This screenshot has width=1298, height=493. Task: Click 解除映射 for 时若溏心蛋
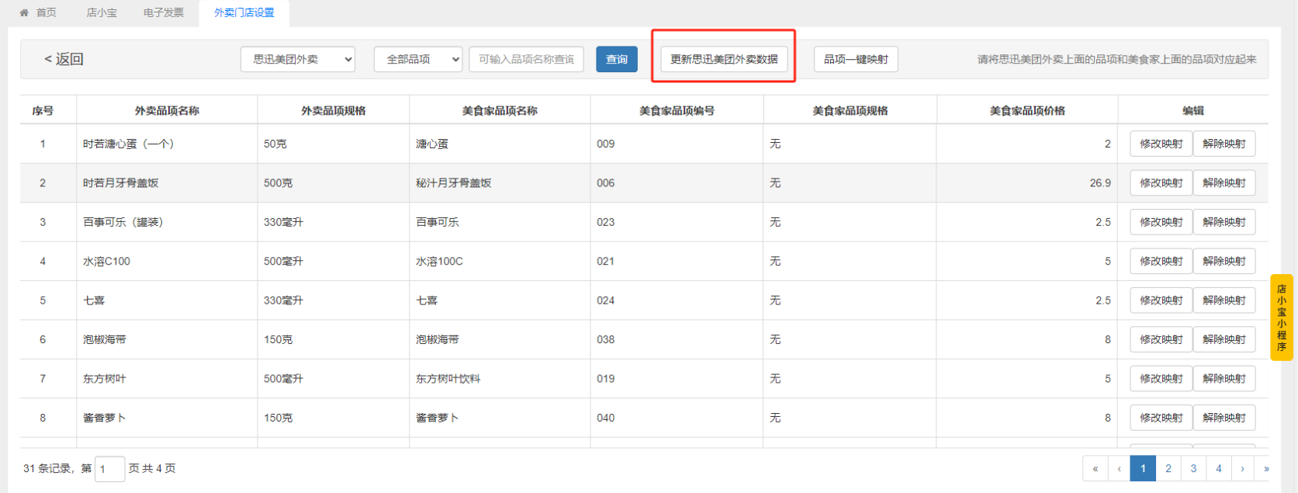coord(1224,144)
